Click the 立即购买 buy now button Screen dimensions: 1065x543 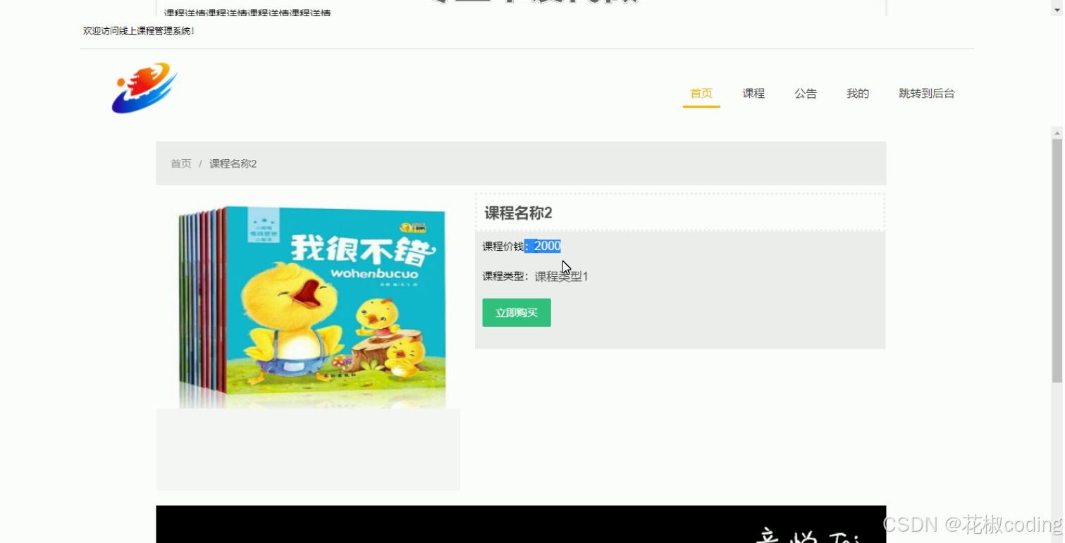point(516,312)
